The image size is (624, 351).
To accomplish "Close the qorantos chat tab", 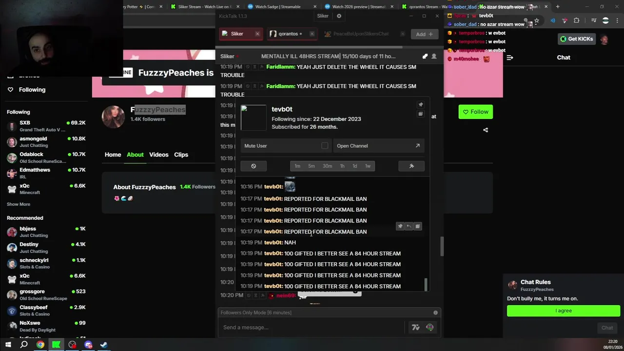I will click(312, 34).
